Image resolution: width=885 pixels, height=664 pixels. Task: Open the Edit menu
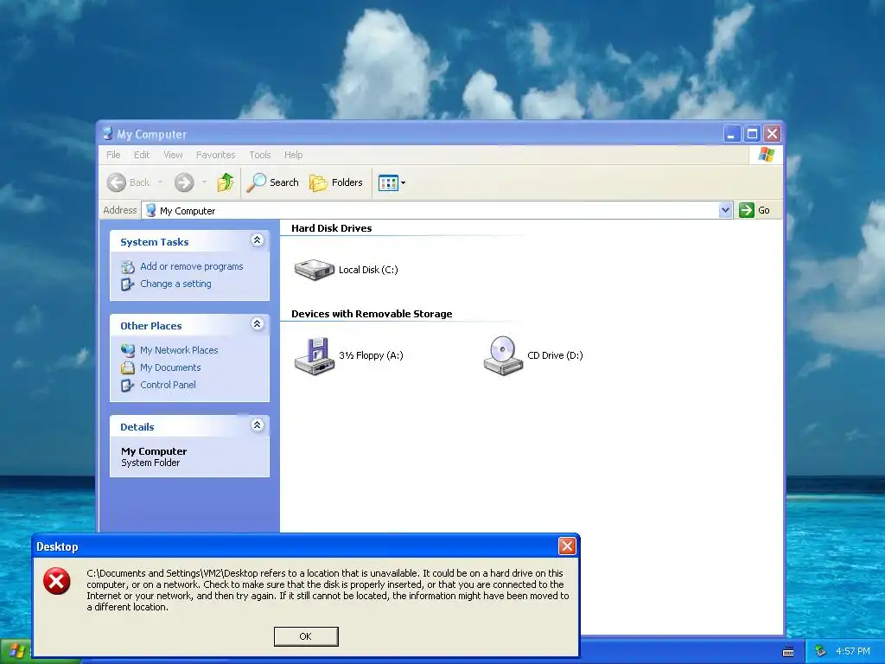point(142,155)
